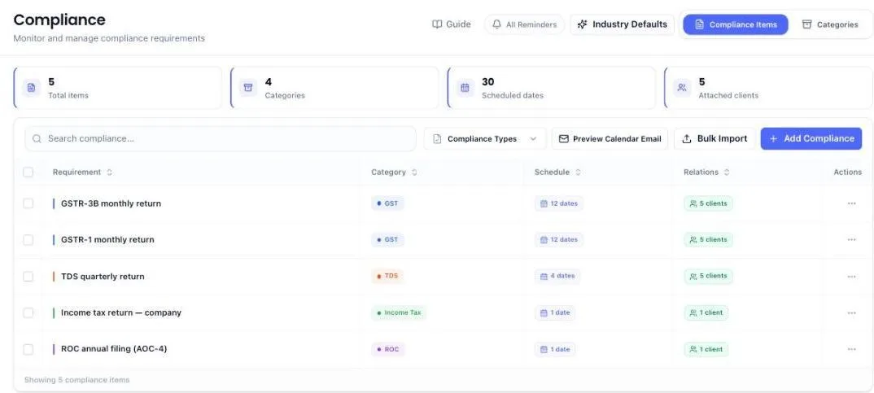This screenshot has width=874, height=393.
Task: Click the plus icon in Add Compliance
Action: 773,139
